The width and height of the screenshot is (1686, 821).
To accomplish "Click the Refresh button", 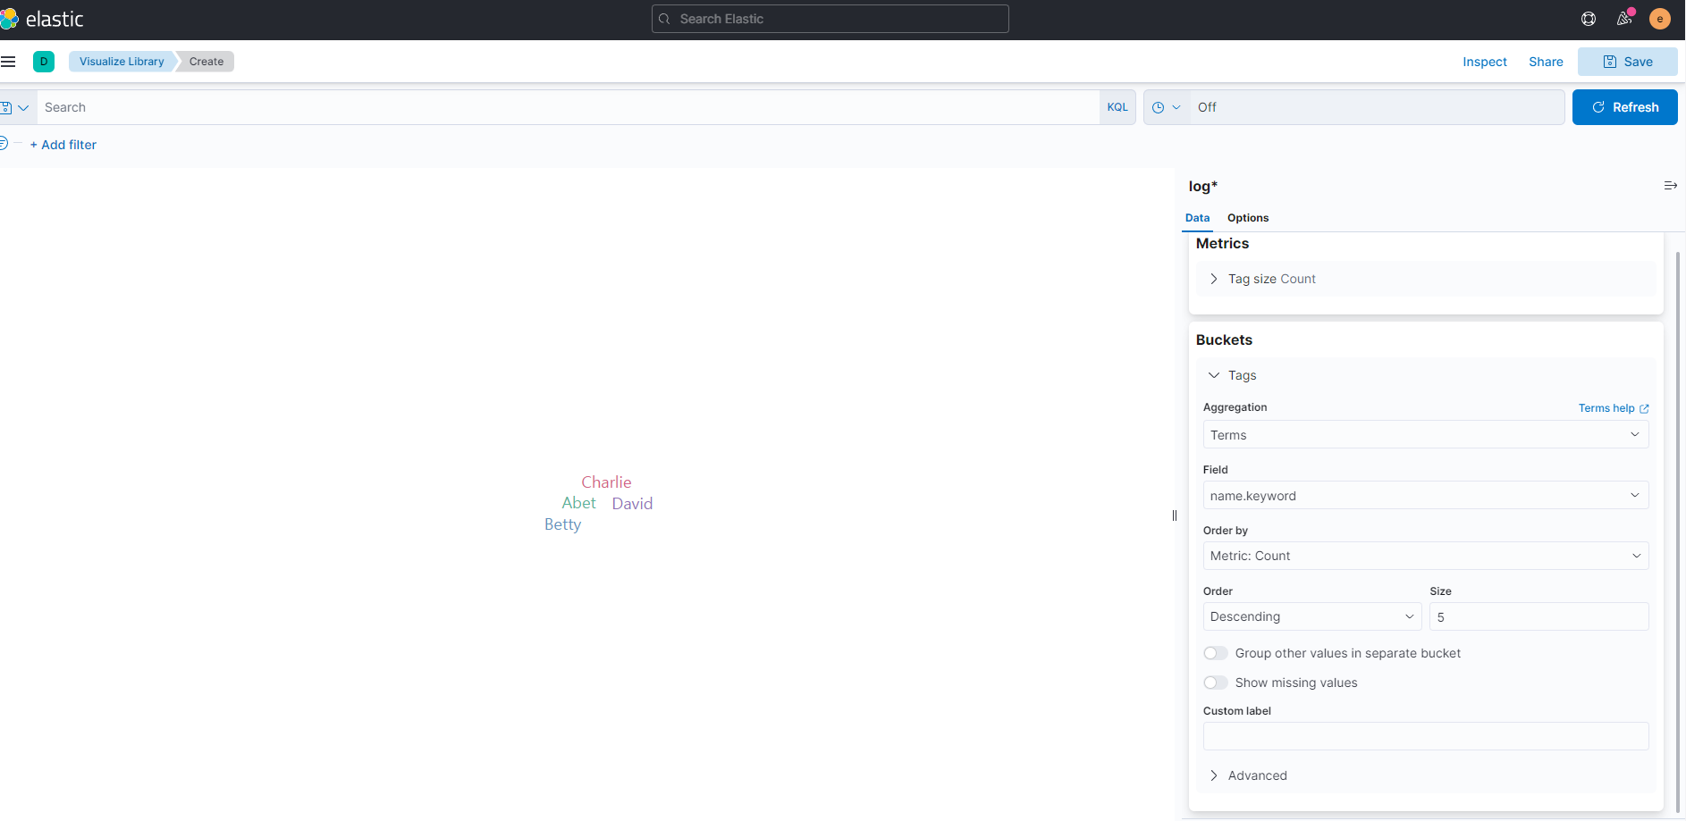I will tap(1624, 107).
